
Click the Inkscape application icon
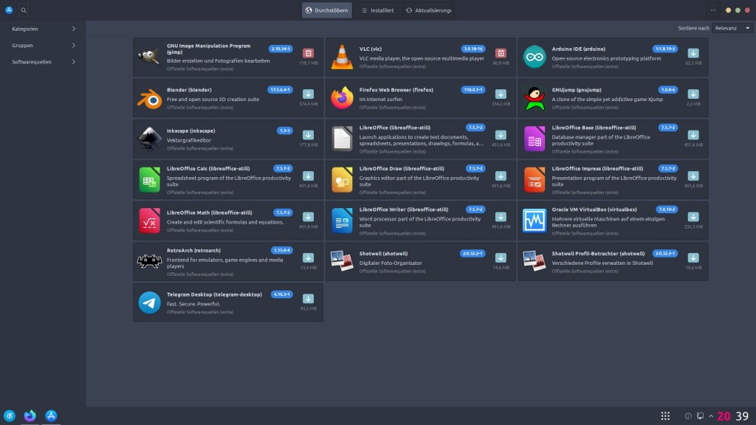[149, 138]
